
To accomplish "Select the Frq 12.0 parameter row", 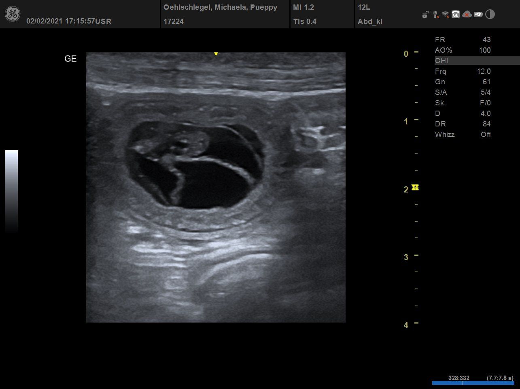I will (463, 71).
